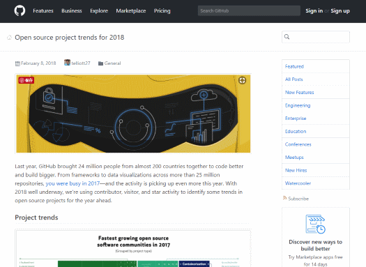The width and height of the screenshot is (366, 267).
Task: Click the Subscribe feed link
Action: 298,199
